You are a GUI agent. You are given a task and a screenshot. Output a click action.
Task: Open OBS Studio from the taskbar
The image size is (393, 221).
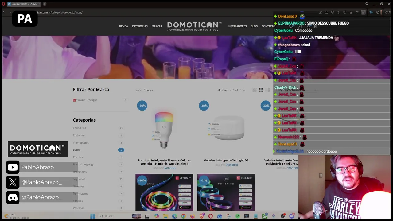[x=282, y=216]
